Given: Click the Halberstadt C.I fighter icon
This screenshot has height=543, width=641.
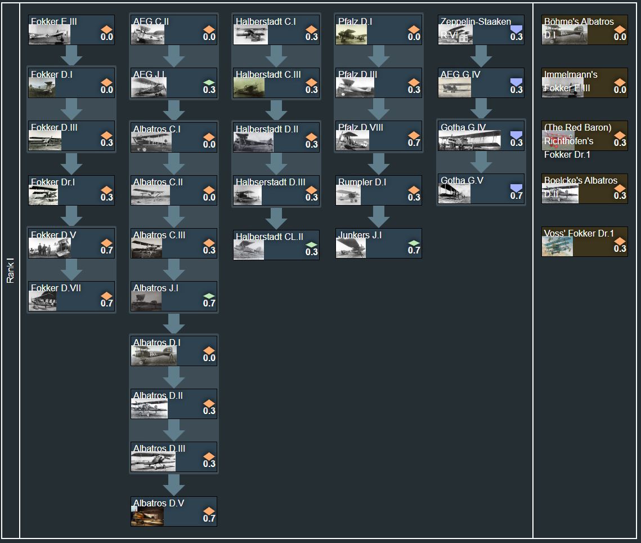Looking at the screenshot, I should click(x=312, y=29).
